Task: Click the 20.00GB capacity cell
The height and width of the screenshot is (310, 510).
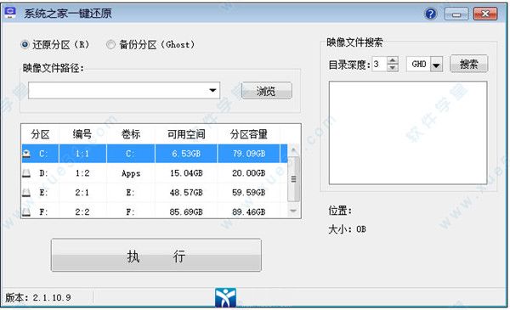Action: pyautogui.click(x=249, y=173)
